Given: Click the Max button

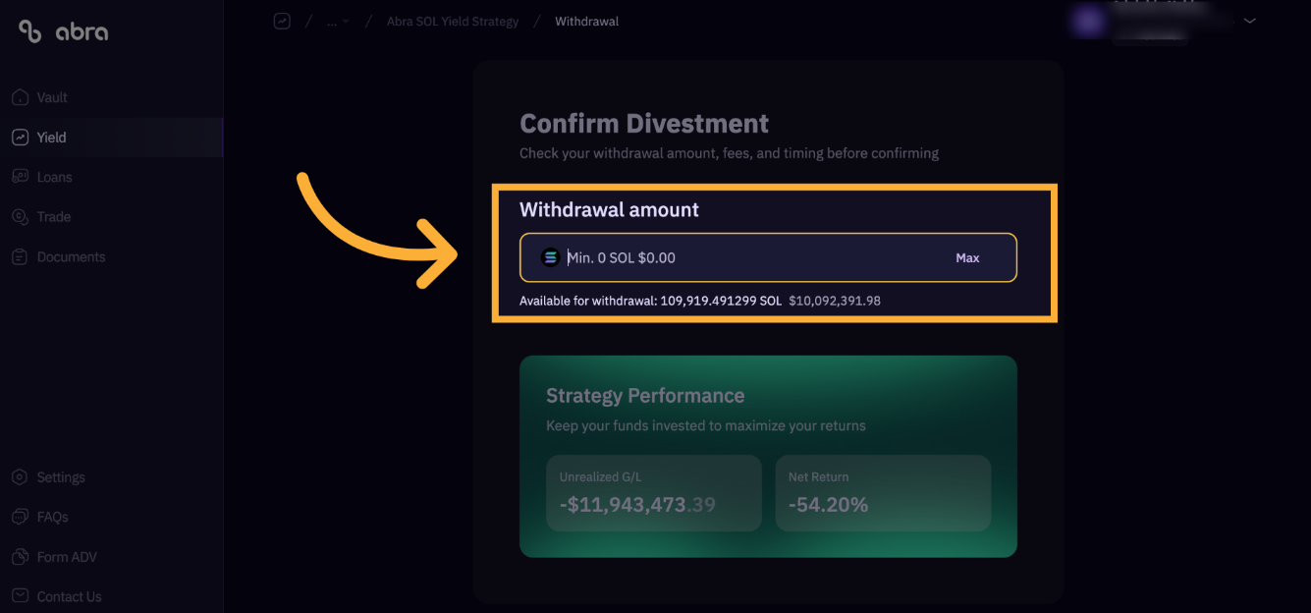Looking at the screenshot, I should pyautogui.click(x=967, y=257).
